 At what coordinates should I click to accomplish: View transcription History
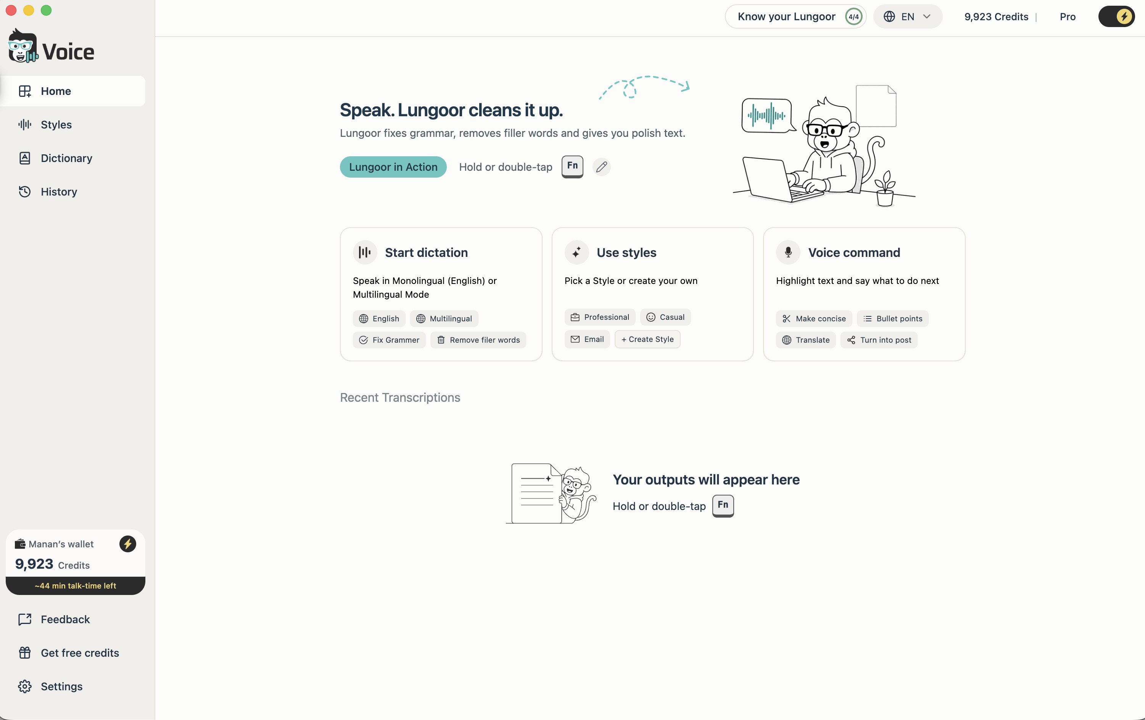[x=73, y=191]
